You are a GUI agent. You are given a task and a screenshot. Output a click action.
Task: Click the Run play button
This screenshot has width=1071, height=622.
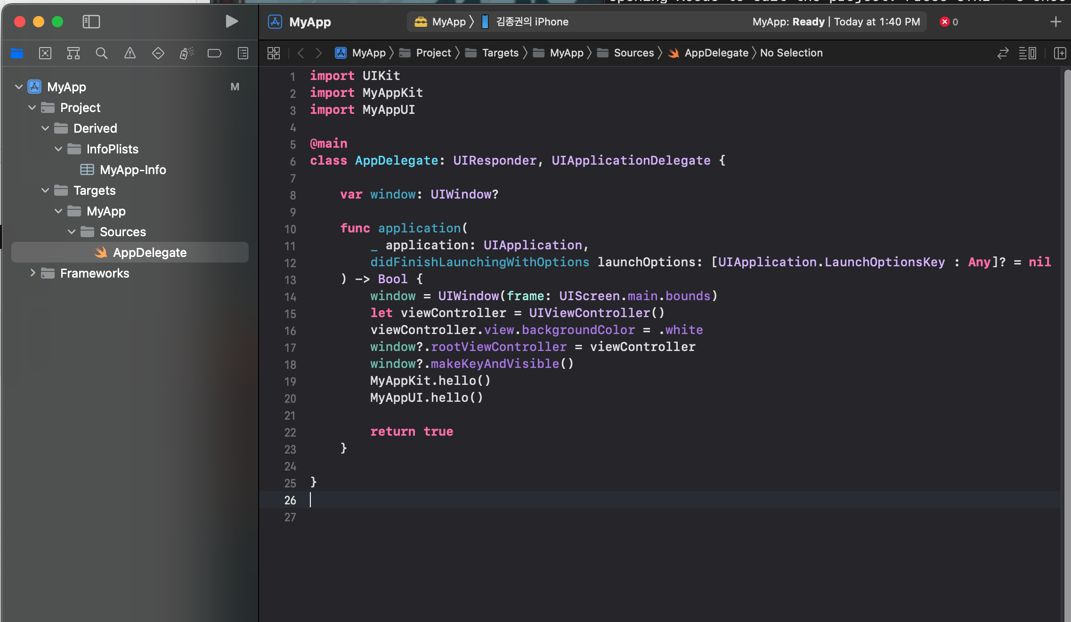click(x=231, y=22)
